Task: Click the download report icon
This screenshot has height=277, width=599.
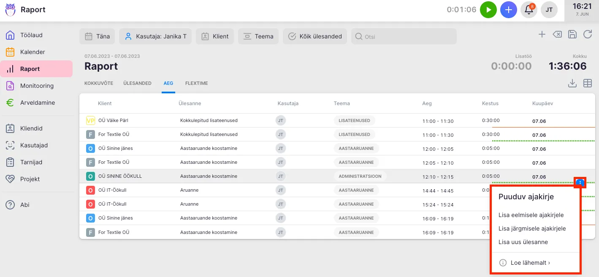Action: pos(572,83)
